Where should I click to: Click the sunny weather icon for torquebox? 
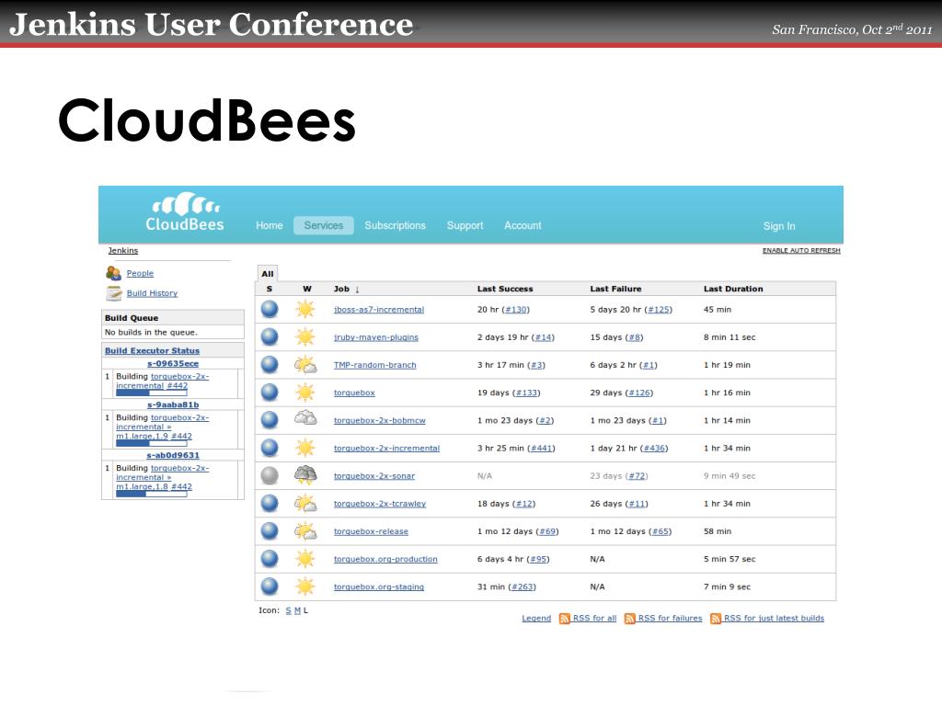point(305,393)
